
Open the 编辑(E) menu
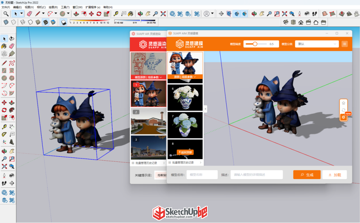17,7
